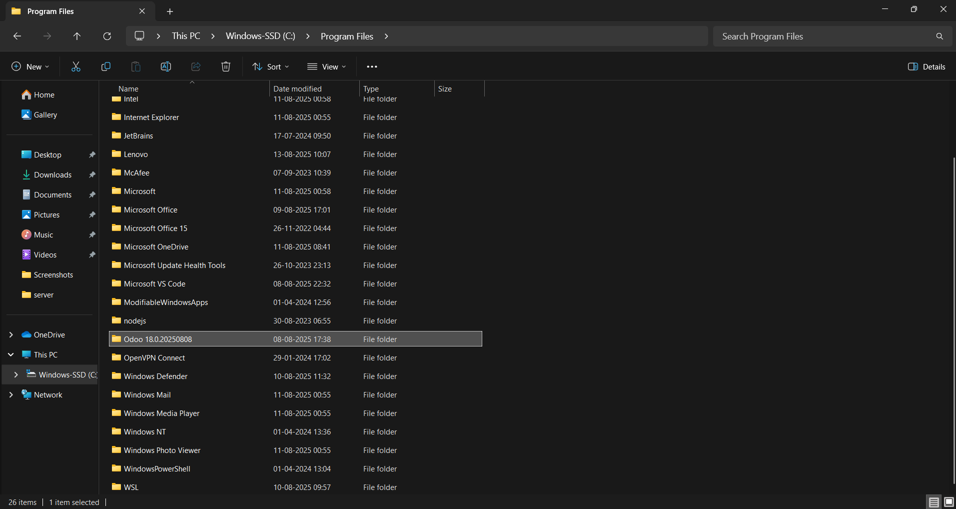Open the Sort dropdown
This screenshot has width=956, height=509.
tap(271, 66)
